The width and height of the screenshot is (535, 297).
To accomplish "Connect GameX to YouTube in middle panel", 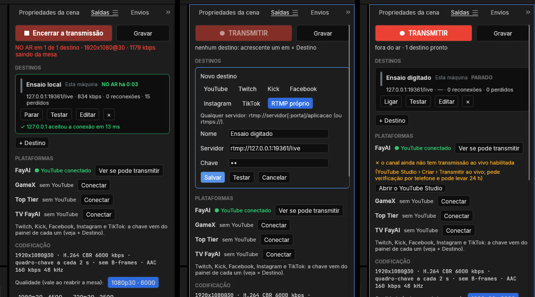I will 274,225.
